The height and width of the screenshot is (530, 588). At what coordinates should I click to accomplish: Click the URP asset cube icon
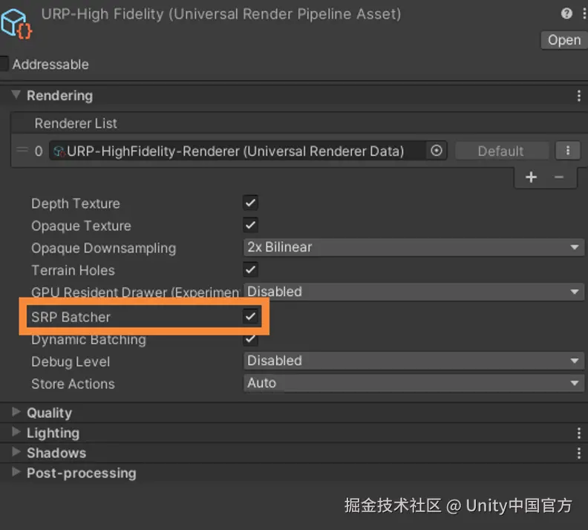pyautogui.click(x=16, y=24)
